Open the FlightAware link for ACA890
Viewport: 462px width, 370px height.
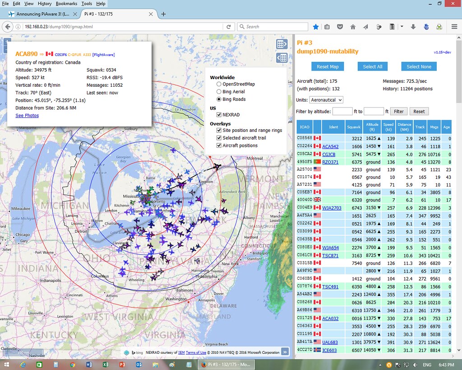(x=103, y=55)
